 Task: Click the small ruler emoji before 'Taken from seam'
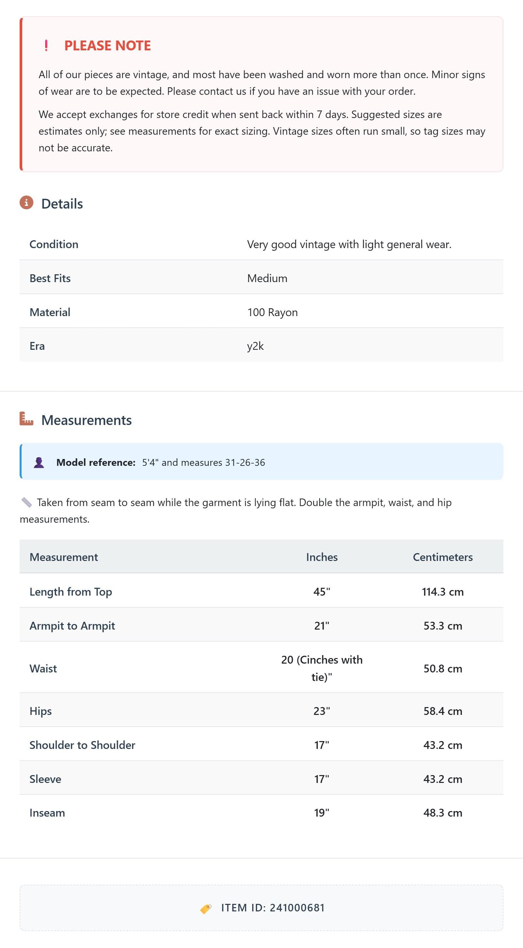pyautogui.click(x=26, y=502)
